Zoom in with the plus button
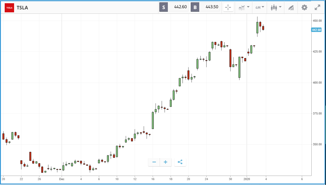Viewport: 326px width, 185px height. (165, 162)
